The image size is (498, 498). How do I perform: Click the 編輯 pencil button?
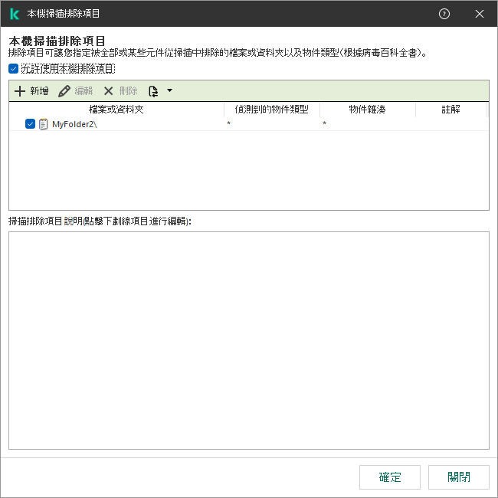76,91
